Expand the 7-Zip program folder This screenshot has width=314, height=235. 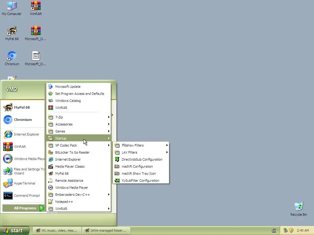pos(78,117)
